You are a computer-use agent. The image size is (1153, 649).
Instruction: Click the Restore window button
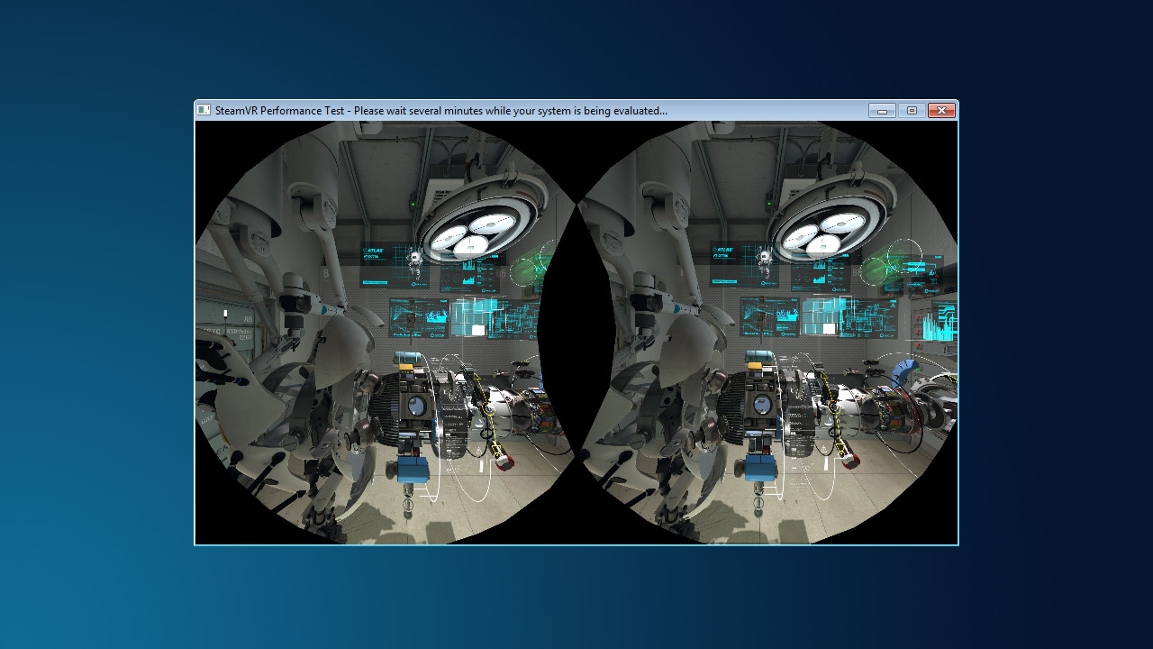[x=910, y=110]
